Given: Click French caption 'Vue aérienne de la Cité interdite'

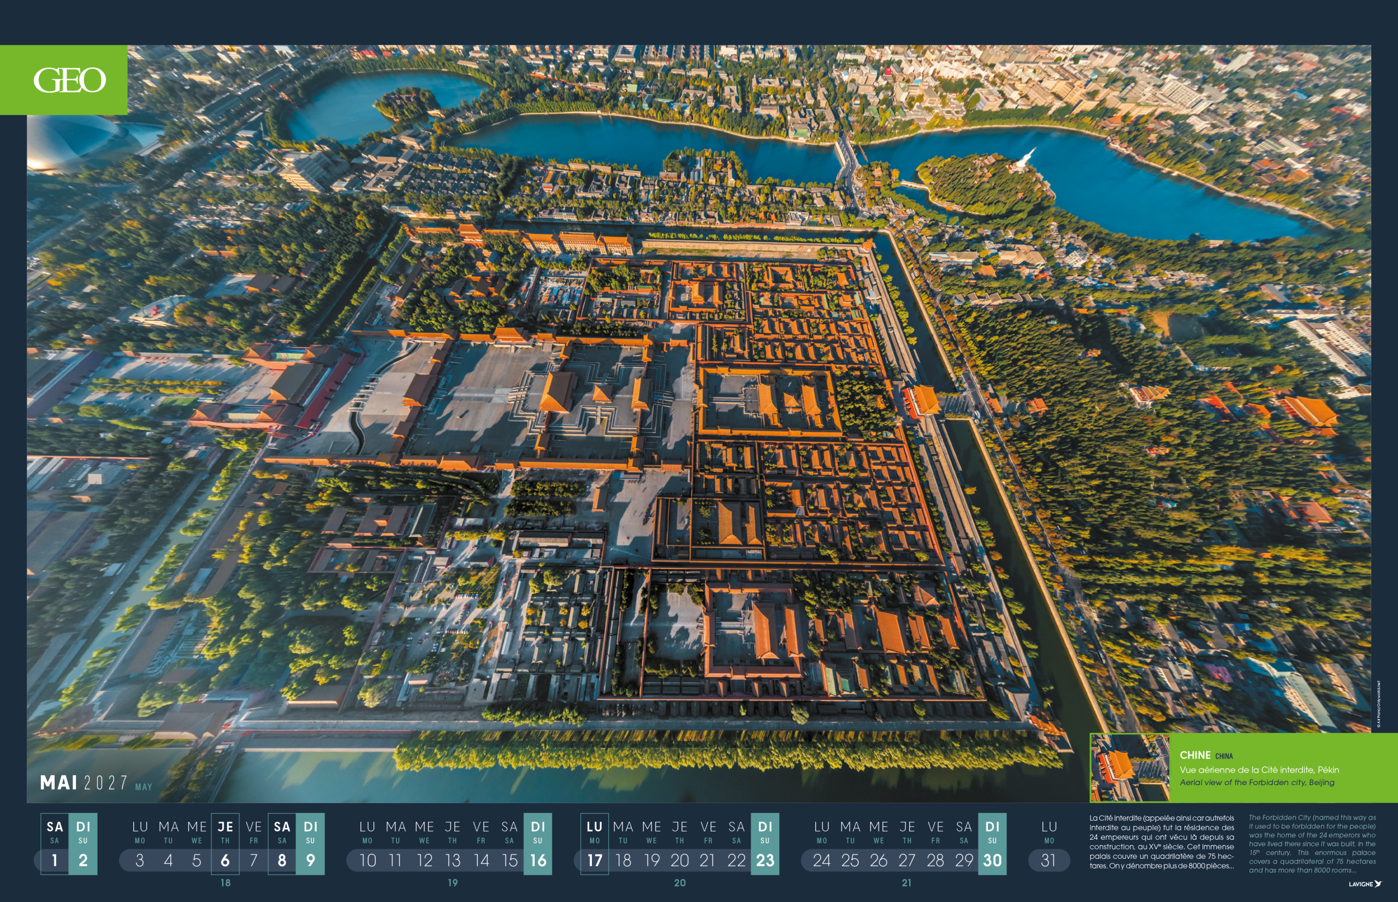Looking at the screenshot, I should (x=1259, y=770).
